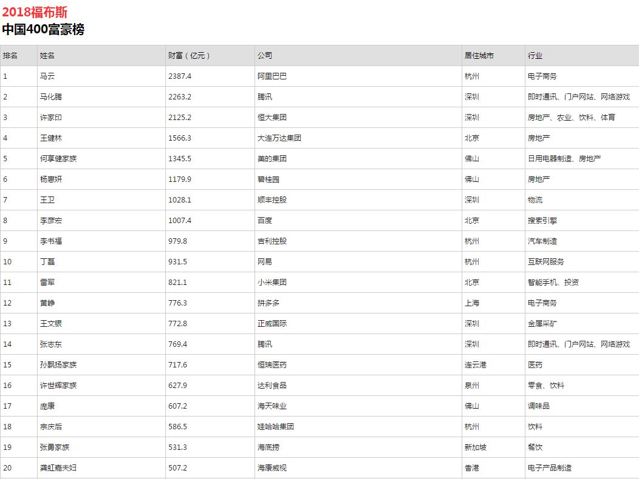Click the 中国400富豪榜 heading
The width and height of the screenshot is (639, 479).
coord(43,29)
